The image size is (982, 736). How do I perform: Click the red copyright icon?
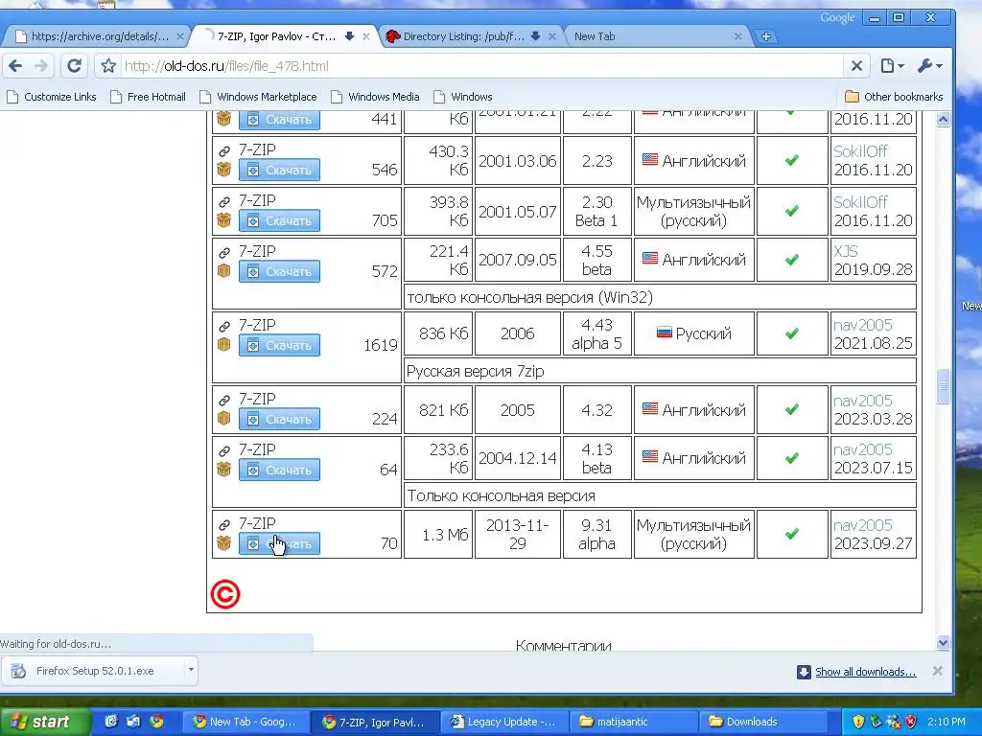pyautogui.click(x=225, y=594)
